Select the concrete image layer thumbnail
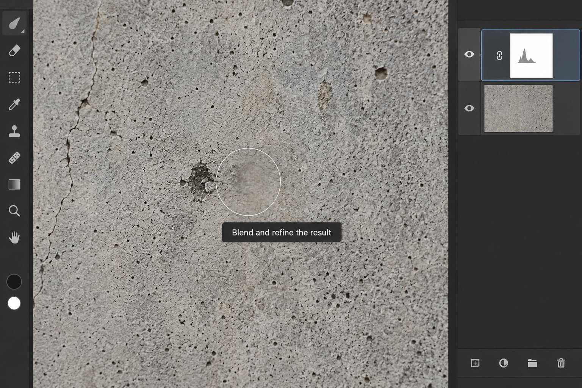 tap(518, 108)
